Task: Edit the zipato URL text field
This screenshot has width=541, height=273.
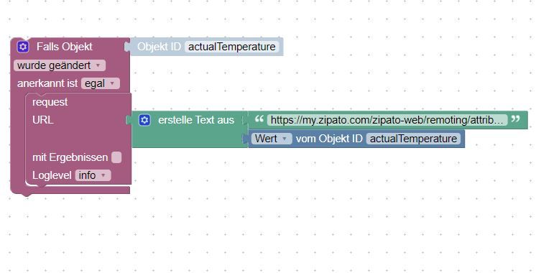Action: 387,120
